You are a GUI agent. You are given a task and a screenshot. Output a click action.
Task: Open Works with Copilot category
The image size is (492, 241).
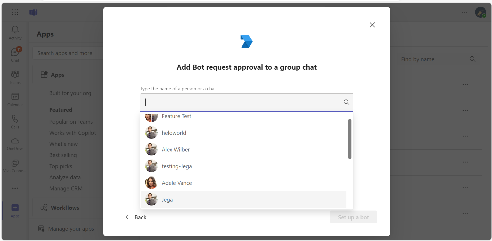coord(73,133)
